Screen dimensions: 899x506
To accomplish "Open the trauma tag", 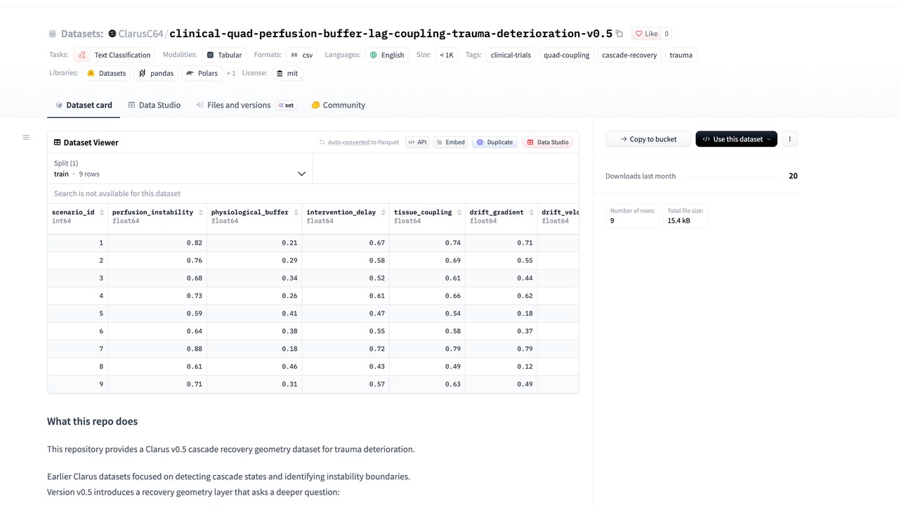I will coord(681,55).
